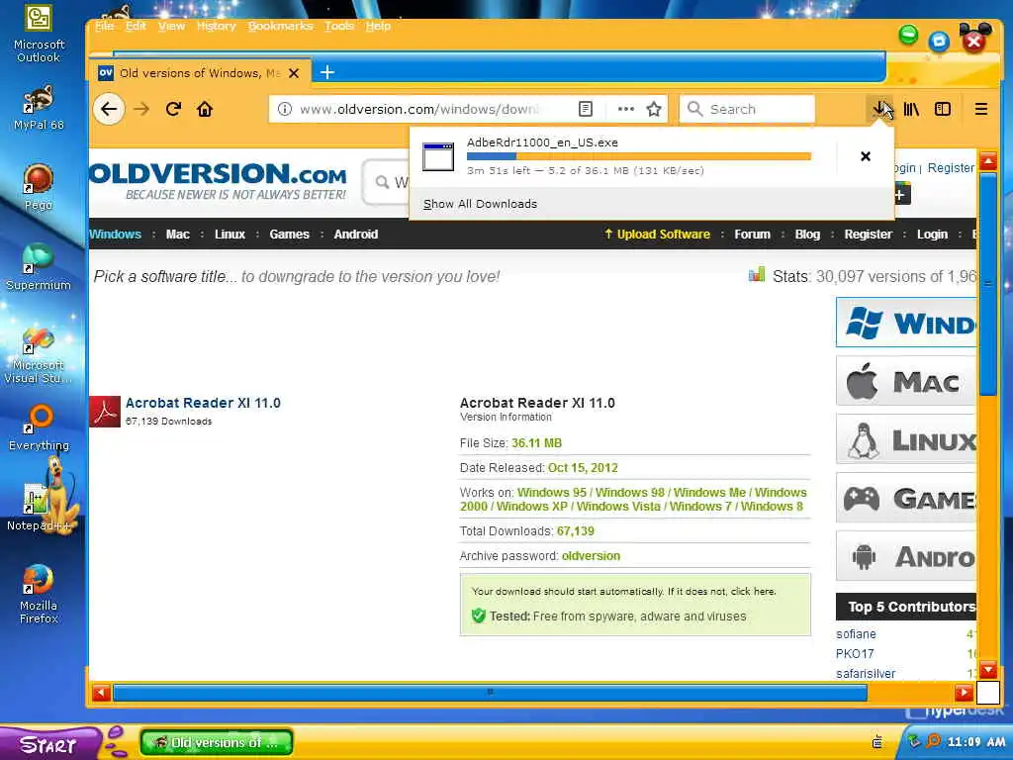Click horizontal scrollbar right arrow
Viewport: 1013px width, 760px height.
[964, 693]
